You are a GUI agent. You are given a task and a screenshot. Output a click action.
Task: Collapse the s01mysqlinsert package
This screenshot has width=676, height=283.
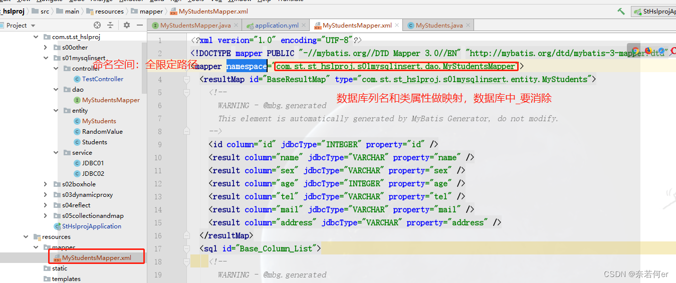click(46, 58)
